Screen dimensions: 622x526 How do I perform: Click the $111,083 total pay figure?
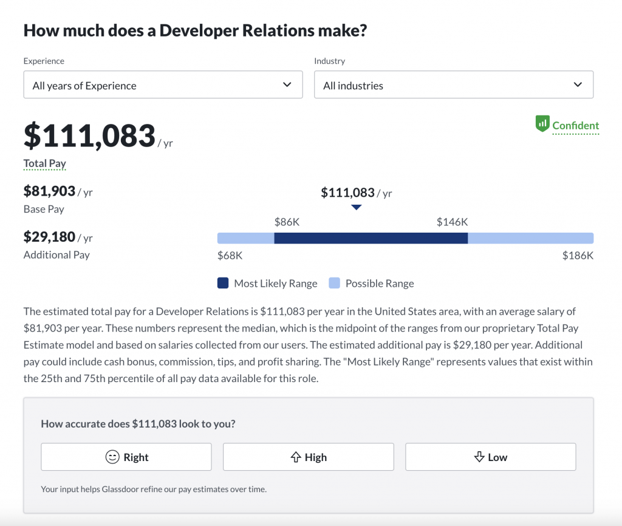tap(89, 136)
